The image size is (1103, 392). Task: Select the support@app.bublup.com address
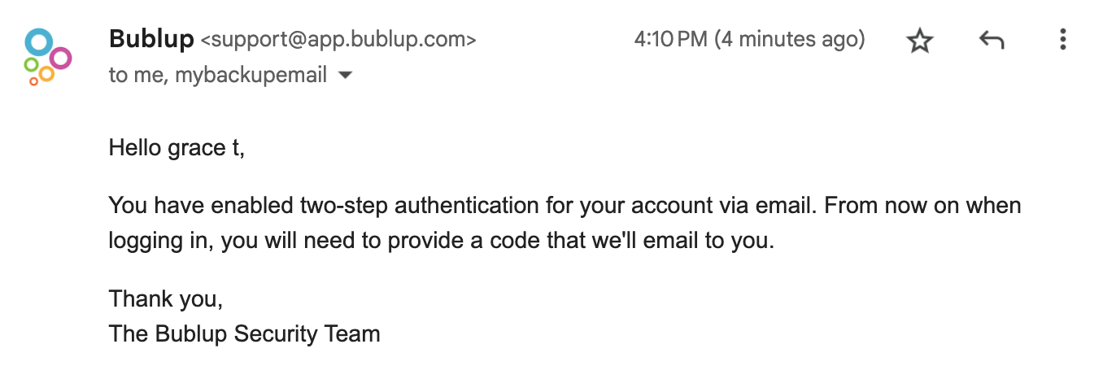(x=338, y=39)
